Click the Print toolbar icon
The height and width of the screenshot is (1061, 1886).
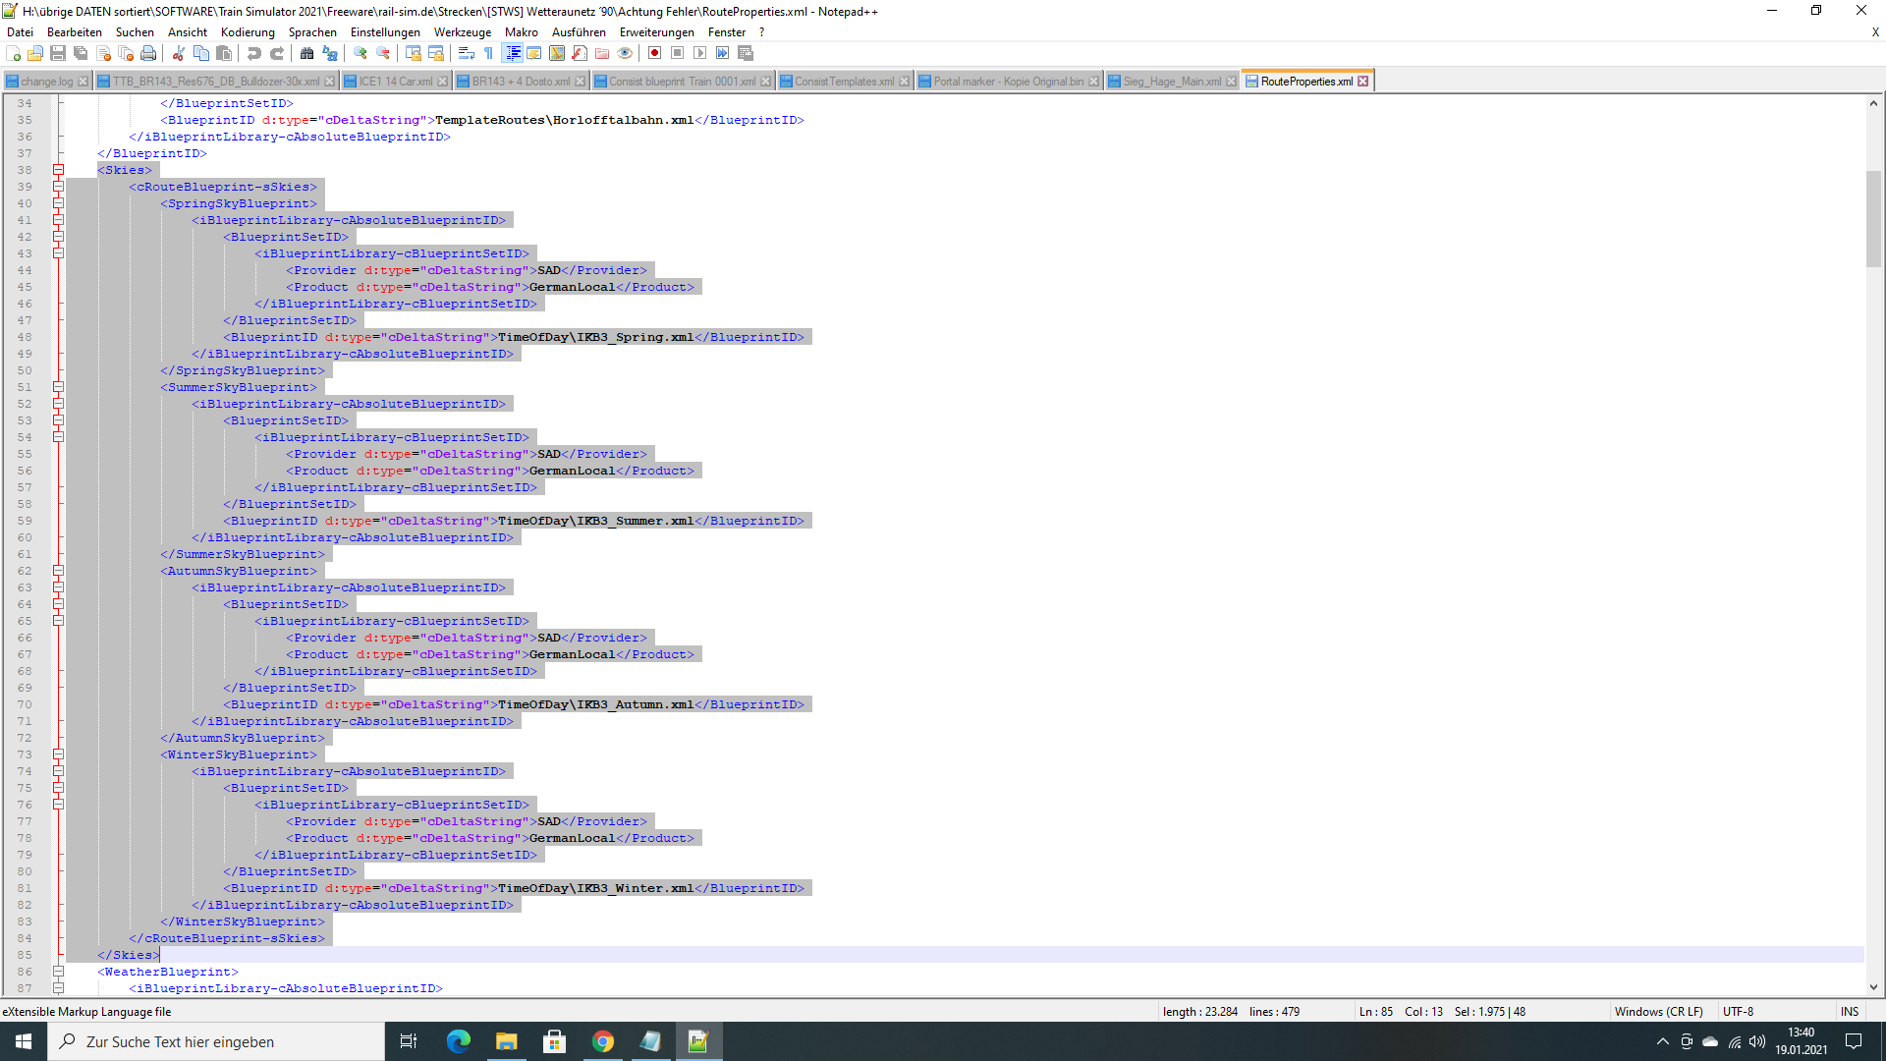click(x=148, y=53)
